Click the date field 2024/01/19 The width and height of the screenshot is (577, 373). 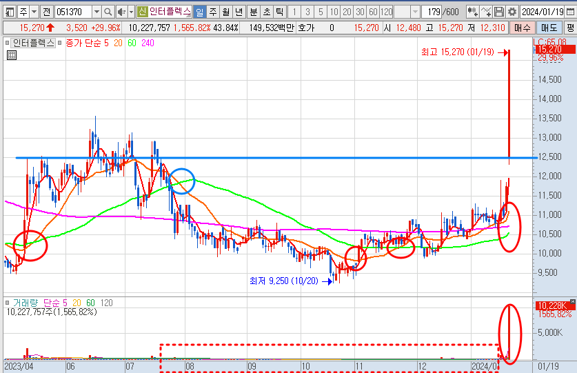[543, 12]
